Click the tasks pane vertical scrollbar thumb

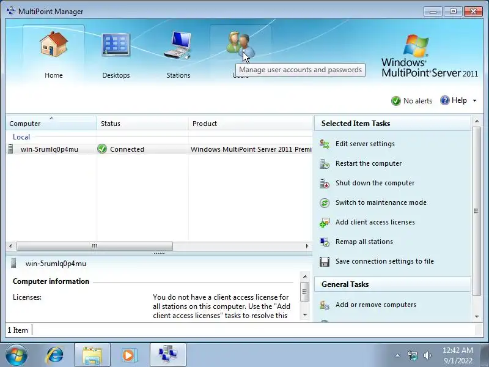[477, 211]
